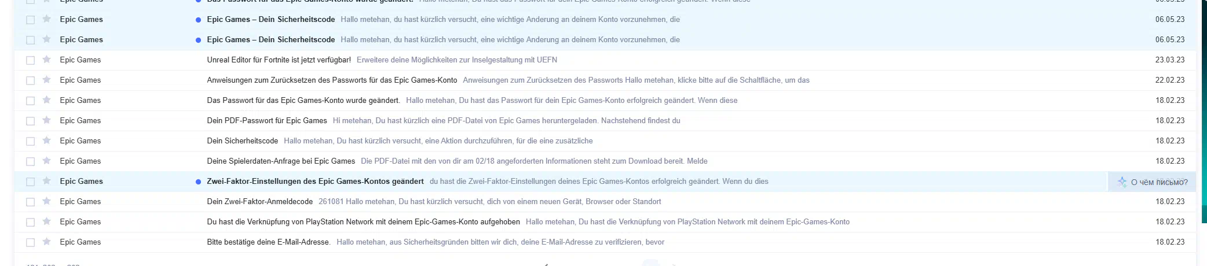The width and height of the screenshot is (1207, 266).
Task: Click preview text starting 261081 Hallo metehan
Action: tap(490, 201)
